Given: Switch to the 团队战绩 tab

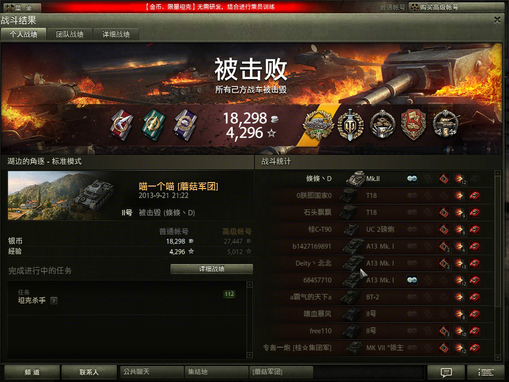Looking at the screenshot, I should point(70,34).
